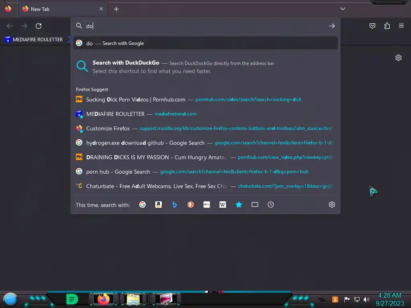Open search settings gear in dropdown
The height and width of the screenshot is (308, 411).
pos(332,205)
